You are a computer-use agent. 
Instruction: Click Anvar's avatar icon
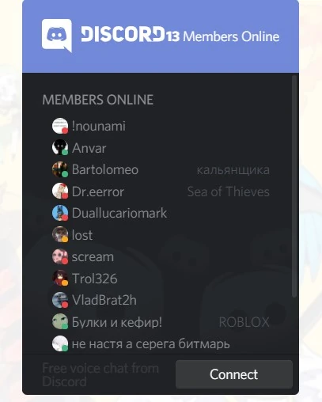[60, 147]
